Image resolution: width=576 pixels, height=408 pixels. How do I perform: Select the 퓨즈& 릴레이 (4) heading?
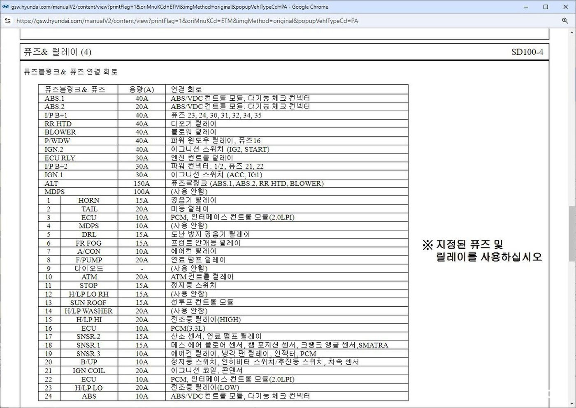click(58, 52)
